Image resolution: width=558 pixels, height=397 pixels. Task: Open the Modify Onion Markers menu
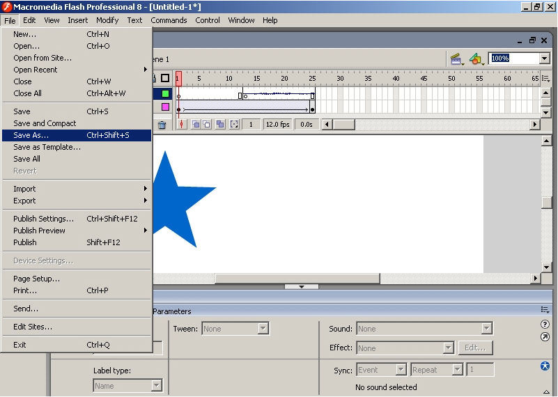pos(234,124)
